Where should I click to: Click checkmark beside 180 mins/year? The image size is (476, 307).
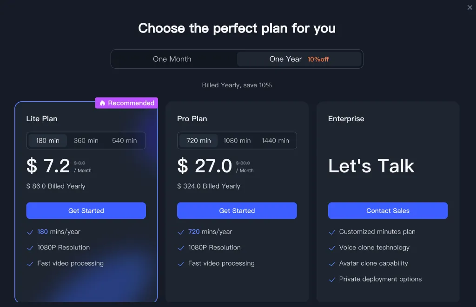click(30, 232)
